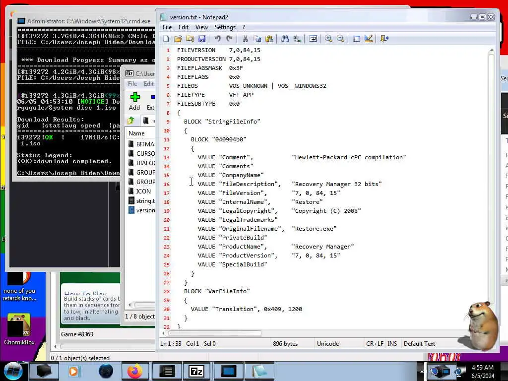This screenshot has width=508, height=381.
Task: Click the Exit toolbar icon in Notepad2
Action: (x=384, y=39)
